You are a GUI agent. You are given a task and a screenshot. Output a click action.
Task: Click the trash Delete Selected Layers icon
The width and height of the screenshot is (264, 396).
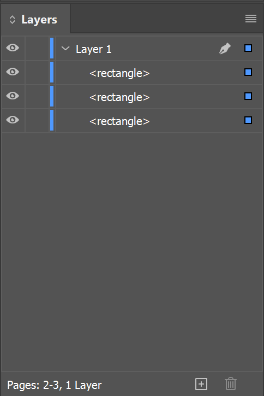(x=231, y=384)
